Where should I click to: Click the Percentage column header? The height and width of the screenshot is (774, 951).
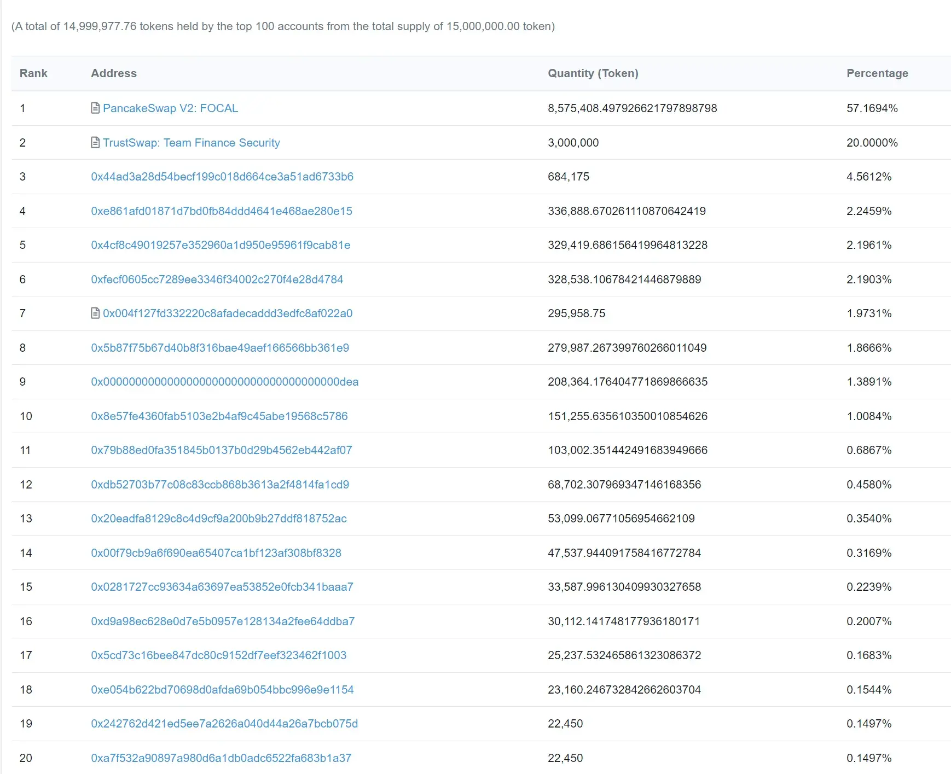[x=877, y=73]
